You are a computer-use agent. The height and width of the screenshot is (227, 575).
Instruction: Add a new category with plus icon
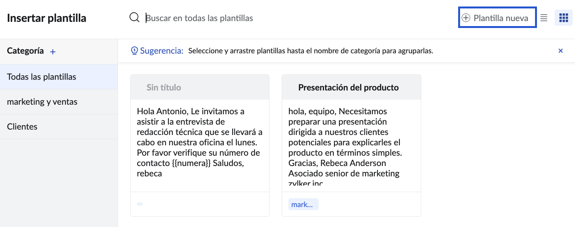pyautogui.click(x=53, y=52)
